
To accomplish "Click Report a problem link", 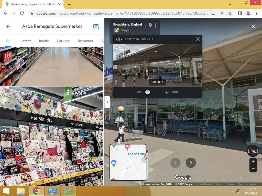I will (248, 184).
